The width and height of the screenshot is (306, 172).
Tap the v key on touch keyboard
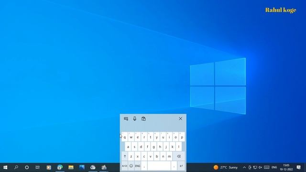coord(150,156)
